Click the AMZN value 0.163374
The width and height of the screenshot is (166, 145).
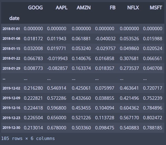tap(81, 68)
